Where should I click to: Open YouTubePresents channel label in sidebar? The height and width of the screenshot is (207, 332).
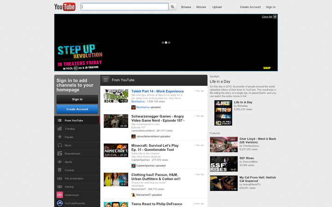75,203
